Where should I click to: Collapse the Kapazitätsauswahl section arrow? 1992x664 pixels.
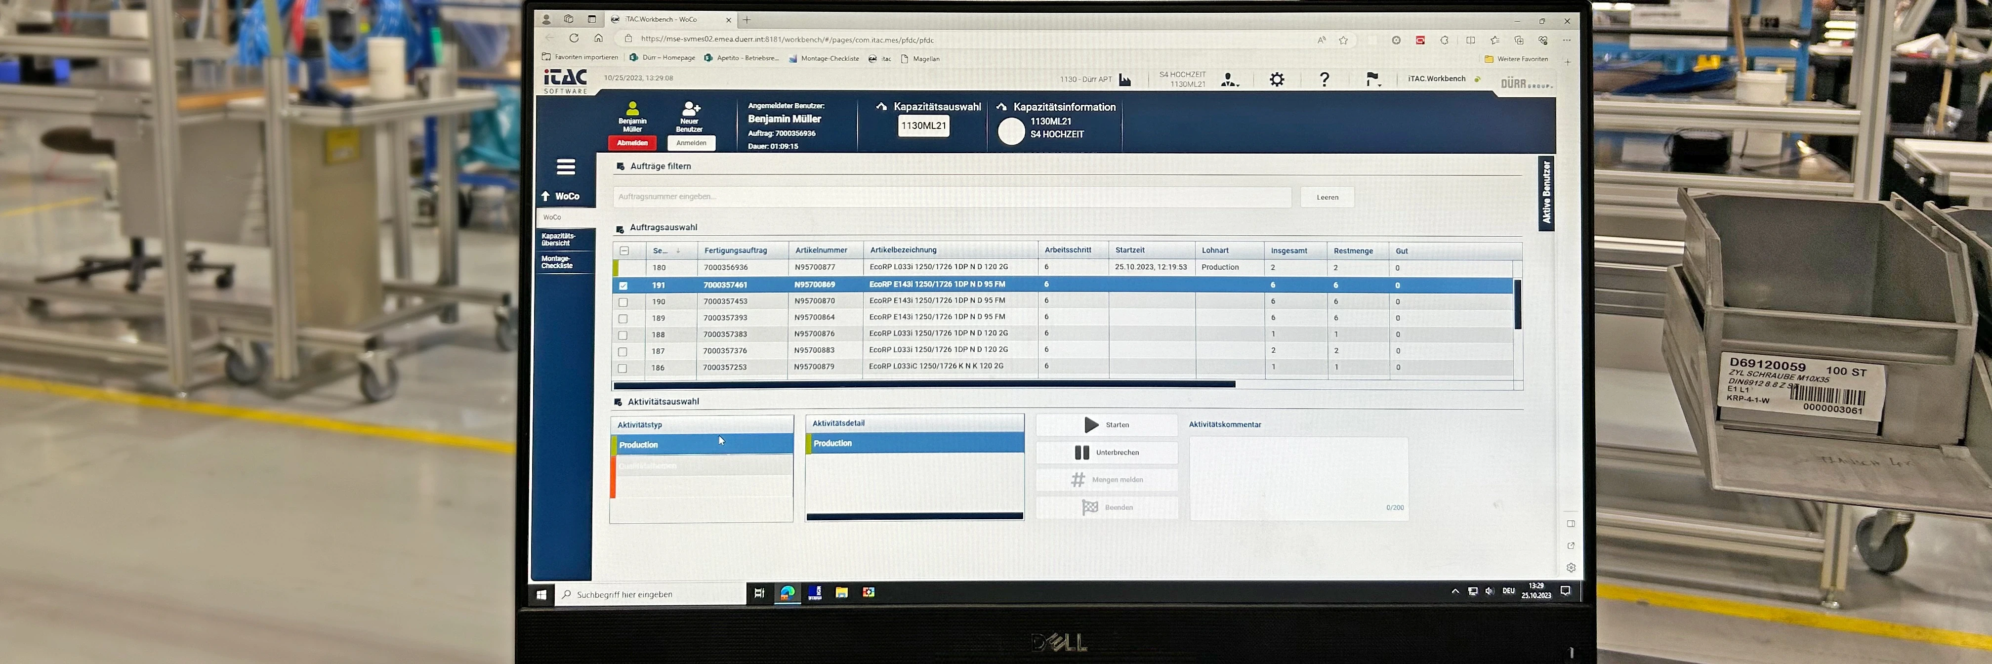pyautogui.click(x=881, y=107)
